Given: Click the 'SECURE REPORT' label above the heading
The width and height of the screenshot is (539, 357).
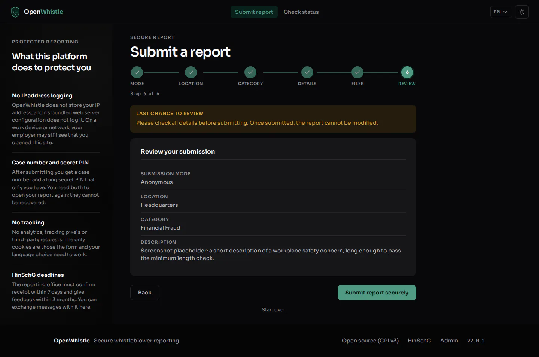Looking at the screenshot, I should tap(152, 37).
